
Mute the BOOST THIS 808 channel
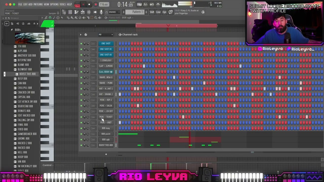[81, 145]
